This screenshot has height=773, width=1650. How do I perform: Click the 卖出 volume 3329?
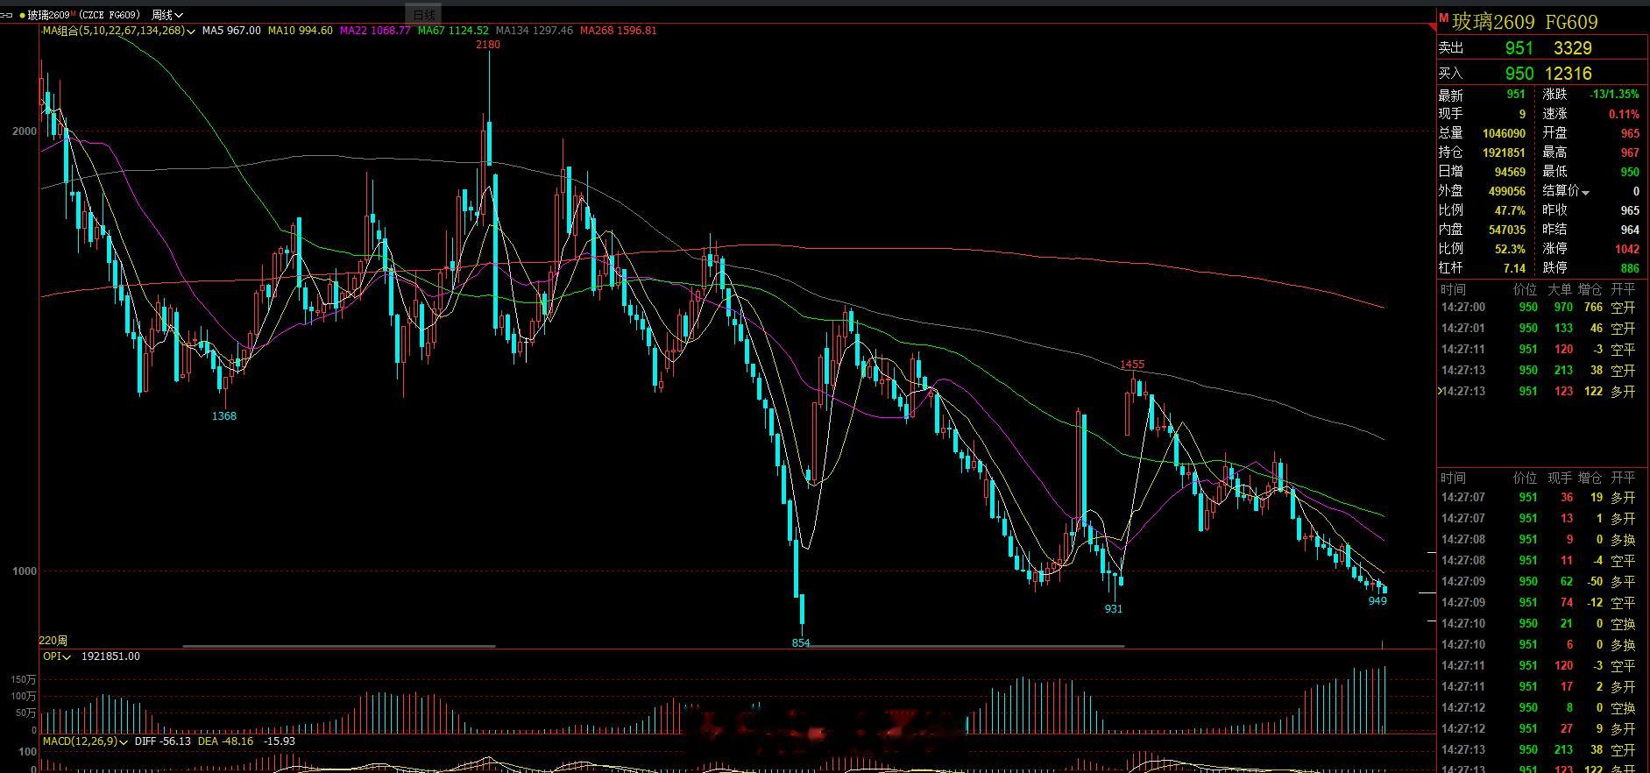pos(1572,48)
